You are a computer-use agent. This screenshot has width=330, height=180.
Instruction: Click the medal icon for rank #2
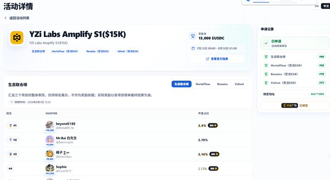tap(10, 140)
